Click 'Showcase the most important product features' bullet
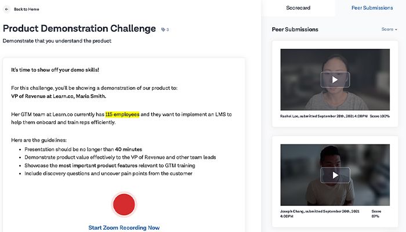Image resolution: width=406 pixels, height=232 pixels. pos(110,165)
